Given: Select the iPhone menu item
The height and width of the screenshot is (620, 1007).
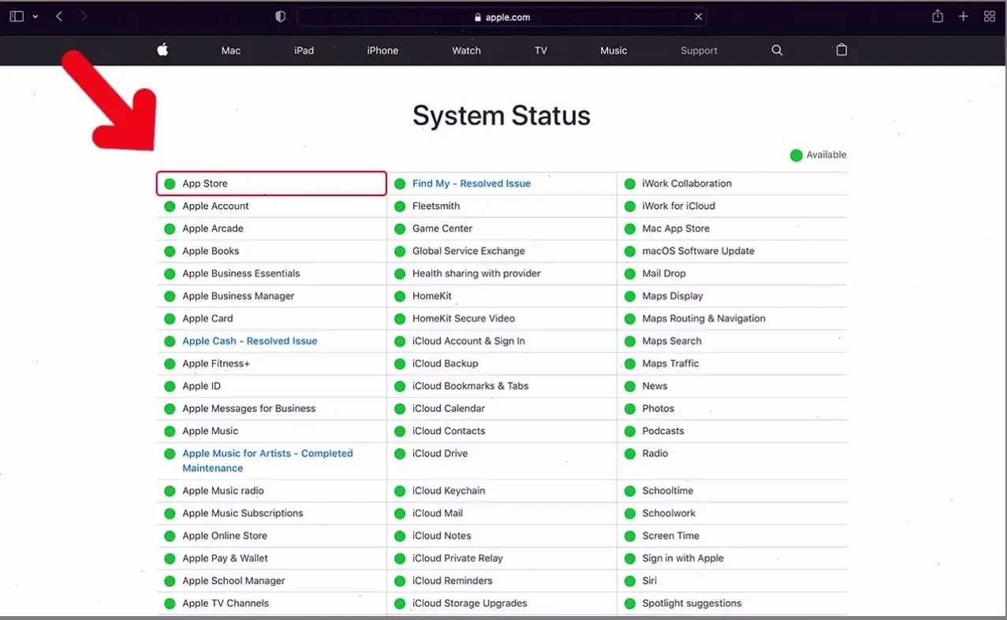Looking at the screenshot, I should (382, 50).
